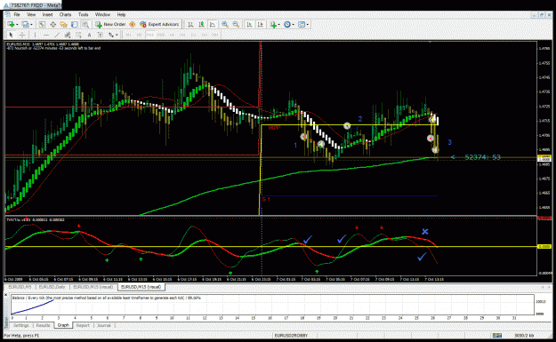Open the chart window icon beside File menu
Screen dimensions: 556x342
(7, 14)
